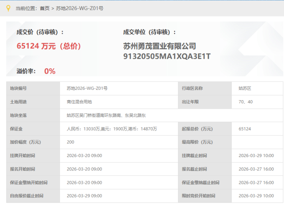
Task: Click the 挂牌开始时间 label
Action: click(23, 156)
